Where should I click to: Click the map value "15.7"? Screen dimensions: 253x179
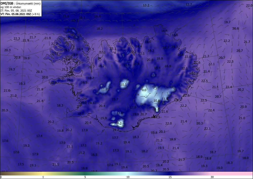point(115,99)
